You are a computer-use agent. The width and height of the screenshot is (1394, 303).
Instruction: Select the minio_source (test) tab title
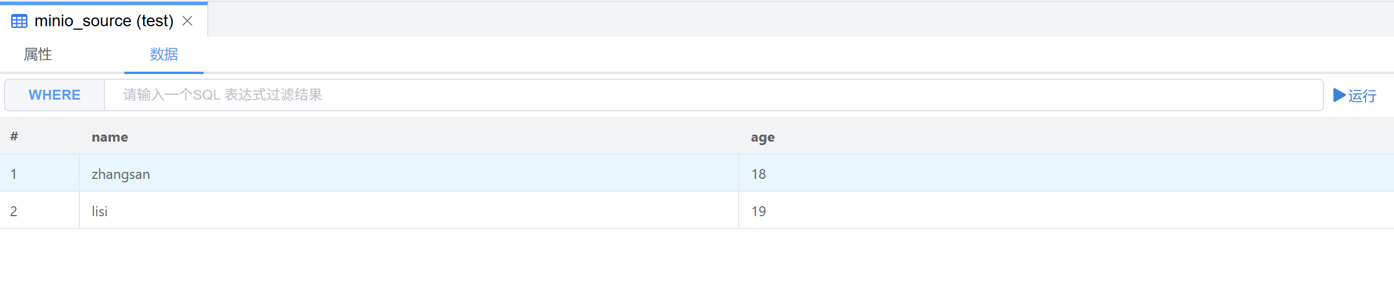(x=104, y=21)
